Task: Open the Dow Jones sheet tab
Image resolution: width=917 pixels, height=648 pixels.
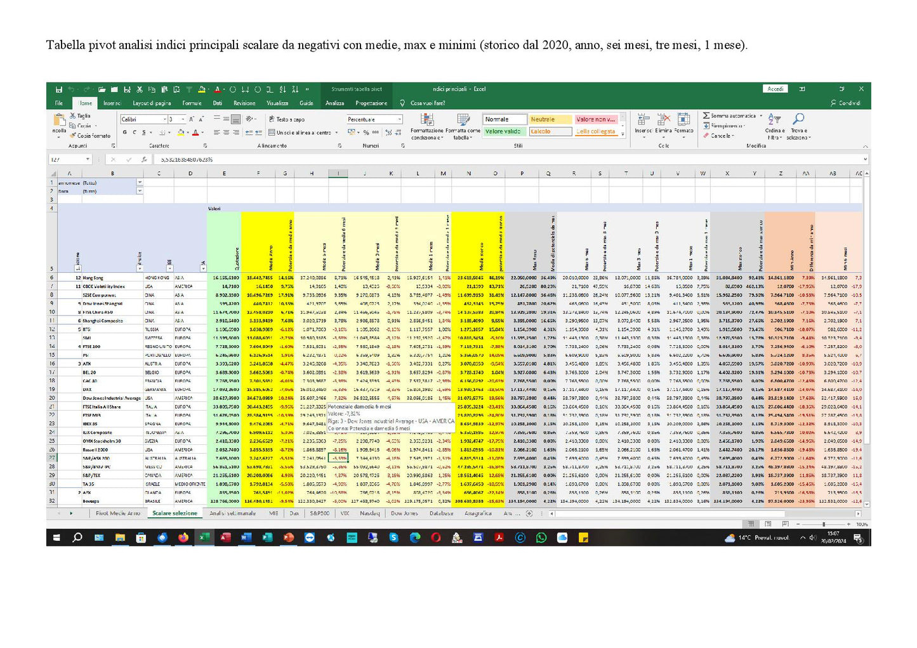Action: [x=404, y=513]
